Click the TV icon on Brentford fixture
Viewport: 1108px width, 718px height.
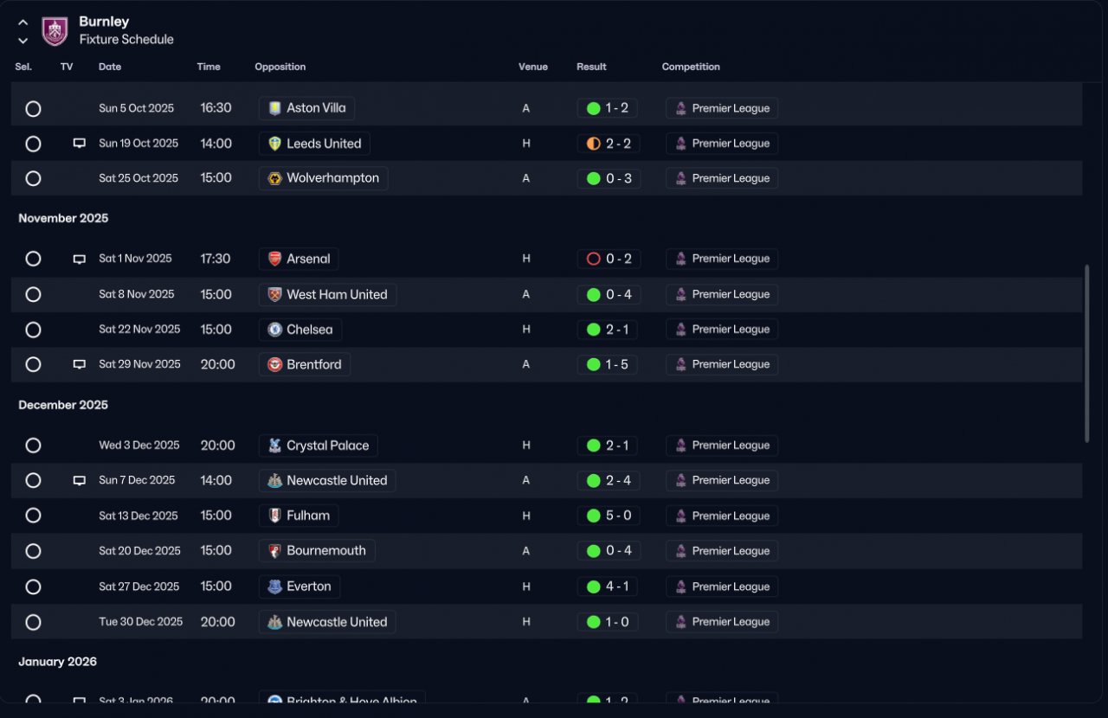(80, 365)
